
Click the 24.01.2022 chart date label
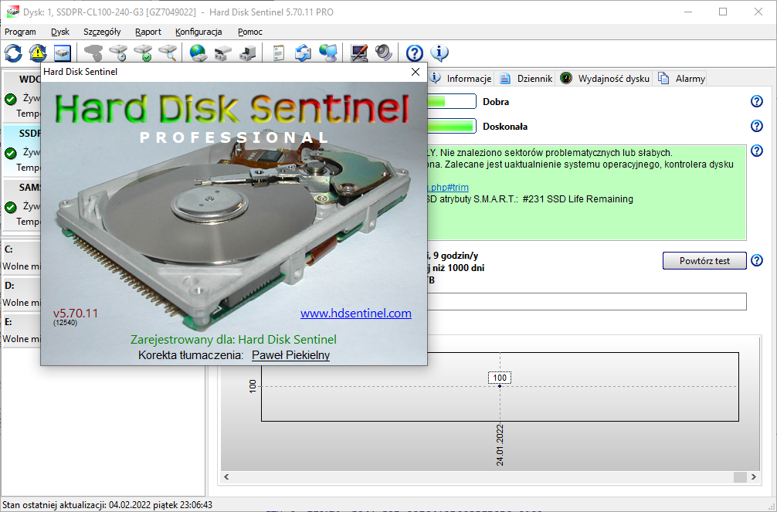click(x=500, y=445)
